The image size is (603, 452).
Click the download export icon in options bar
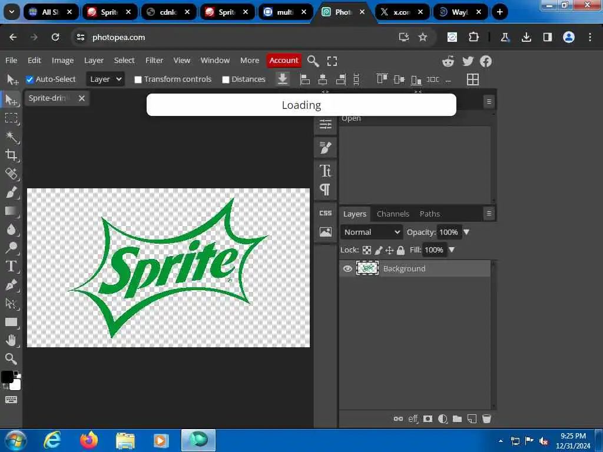283,79
